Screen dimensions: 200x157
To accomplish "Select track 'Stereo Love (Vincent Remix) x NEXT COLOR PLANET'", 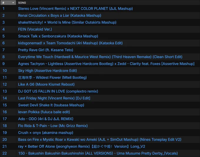I will (75, 9).
